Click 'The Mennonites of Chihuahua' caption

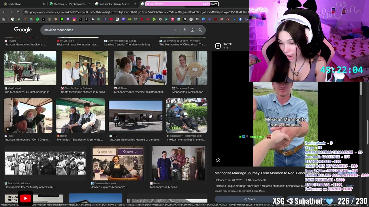tap(182, 45)
